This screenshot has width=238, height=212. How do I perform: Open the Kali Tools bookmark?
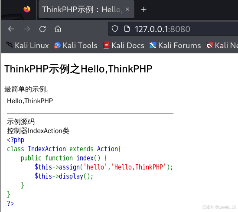coord(76,46)
